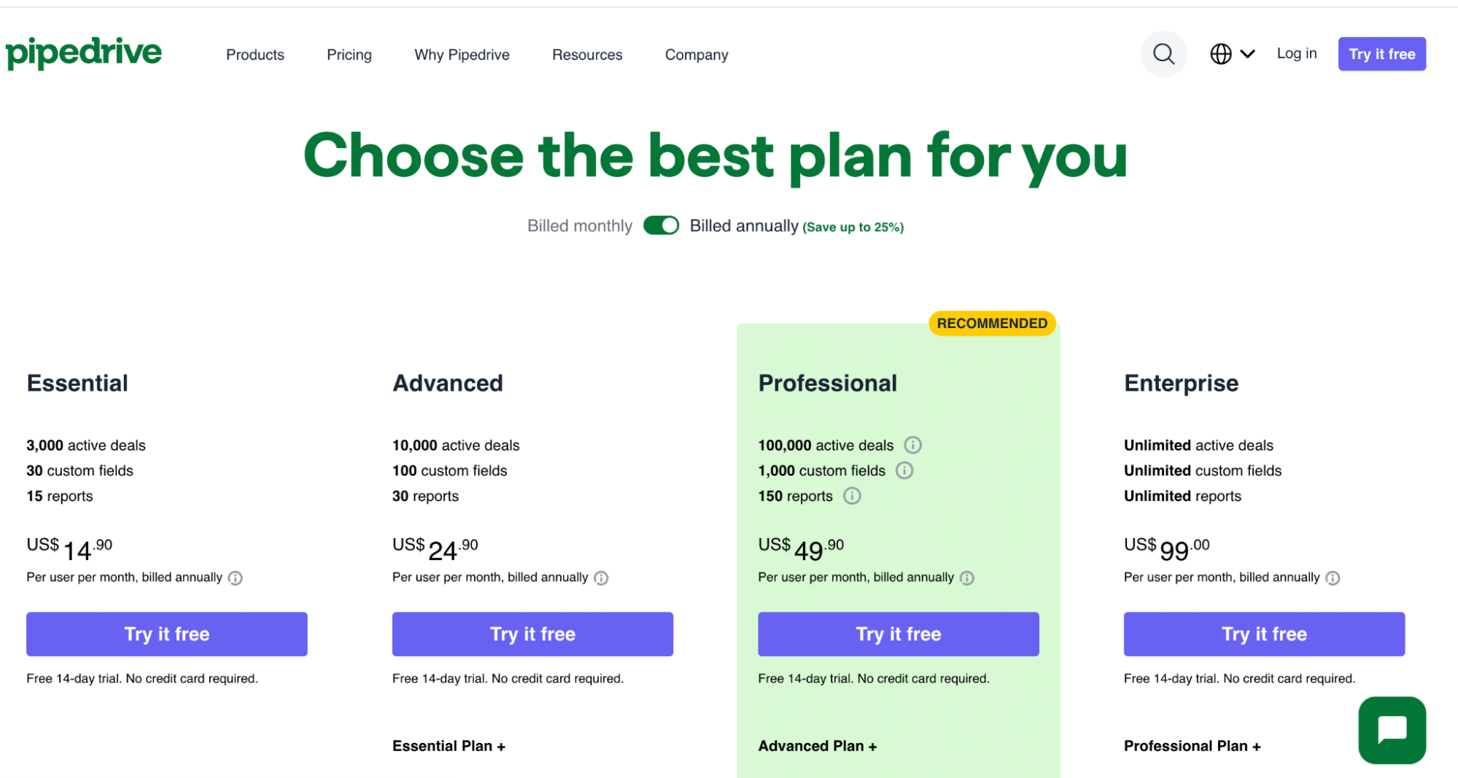Expand the Advanced Plan + section
The height and width of the screenshot is (778, 1458).
(x=817, y=745)
